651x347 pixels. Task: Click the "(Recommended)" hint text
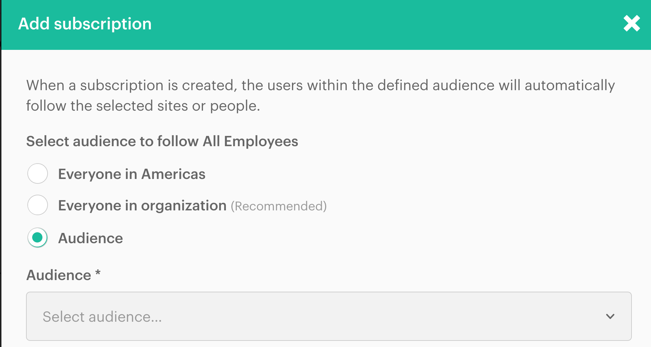click(279, 206)
